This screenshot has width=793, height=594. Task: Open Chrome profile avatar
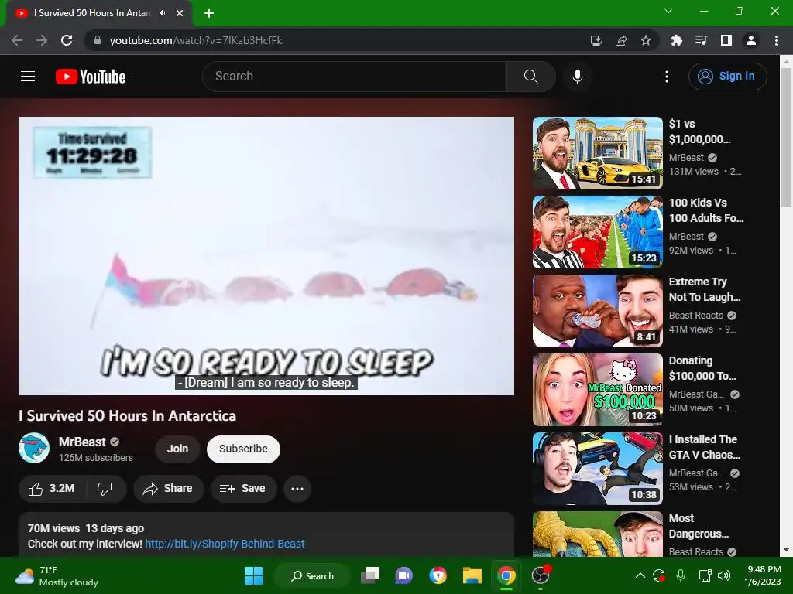pyautogui.click(x=751, y=40)
